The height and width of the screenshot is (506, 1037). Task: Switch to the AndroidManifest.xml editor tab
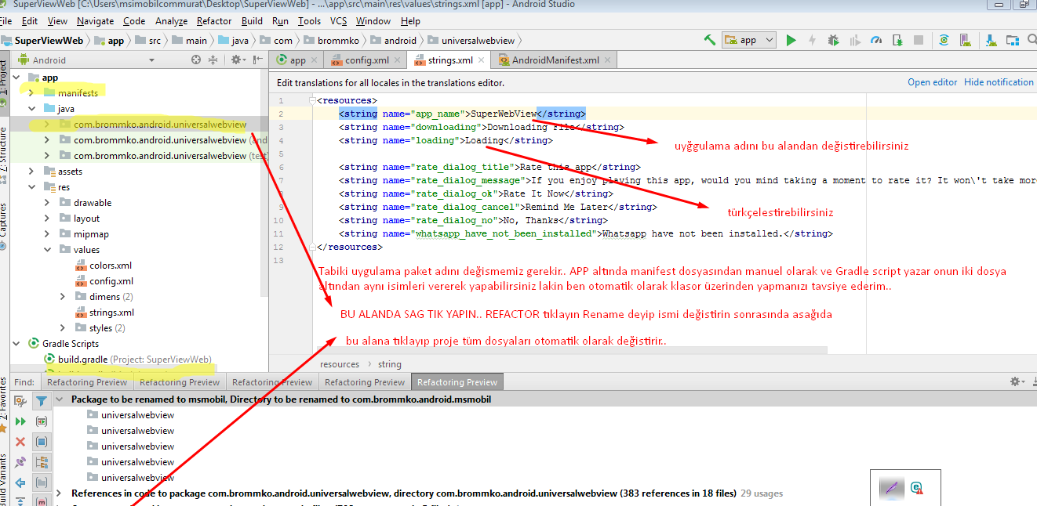555,60
